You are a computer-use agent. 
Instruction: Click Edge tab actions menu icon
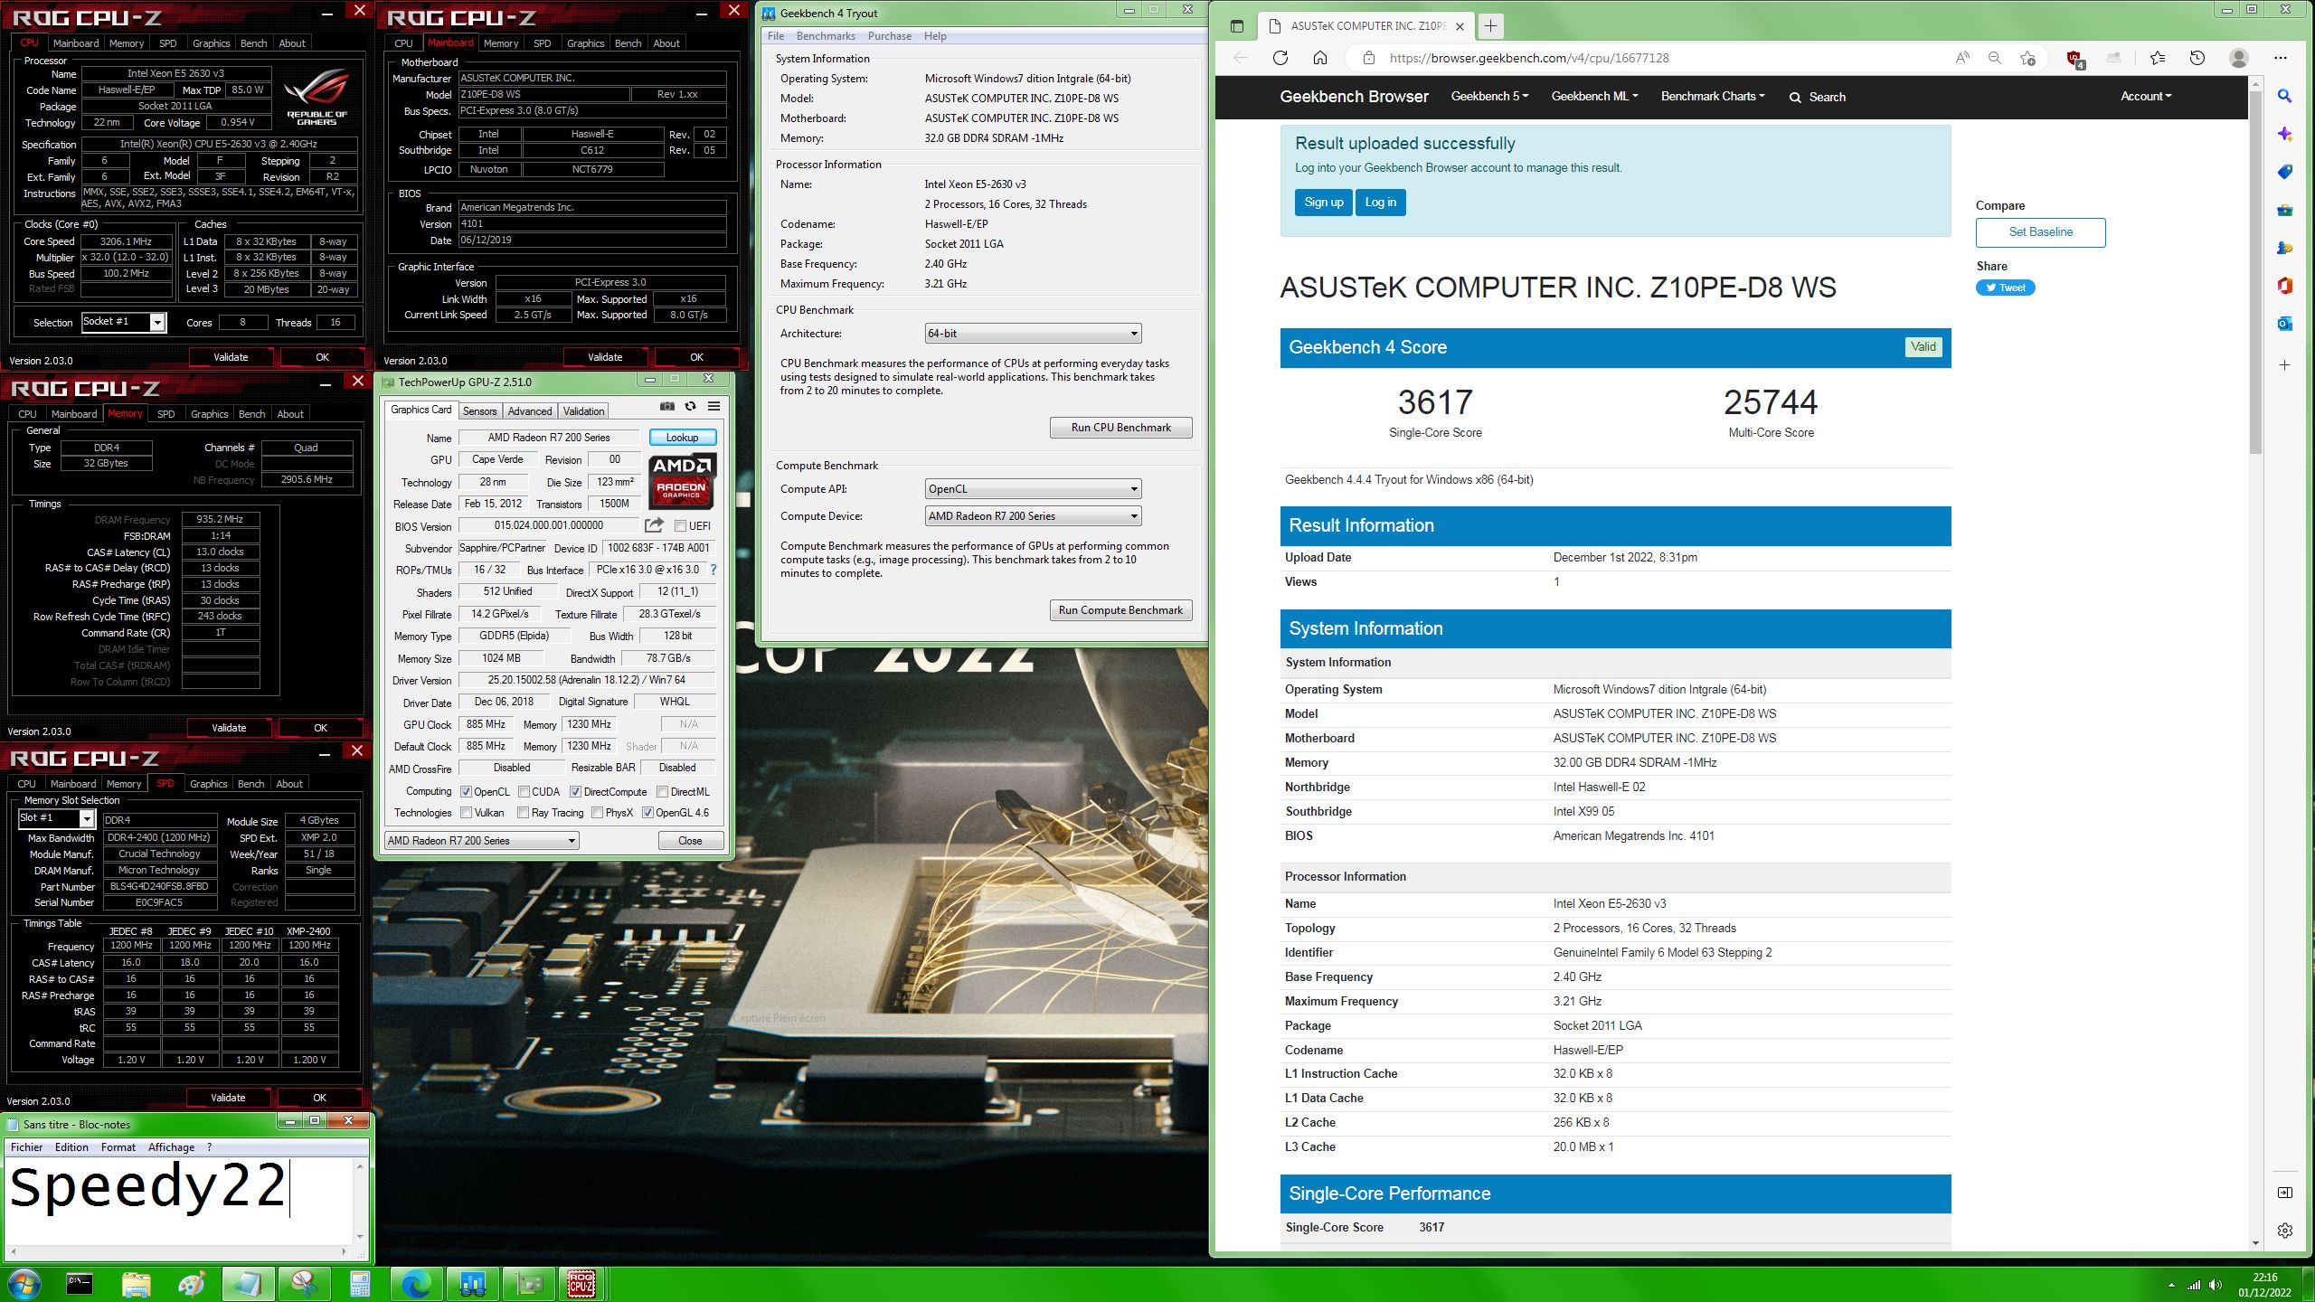[1237, 26]
